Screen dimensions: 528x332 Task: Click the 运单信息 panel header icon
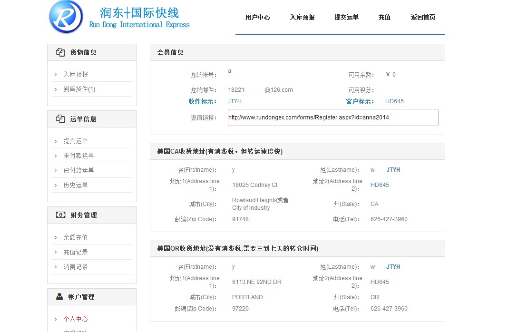tap(60, 119)
